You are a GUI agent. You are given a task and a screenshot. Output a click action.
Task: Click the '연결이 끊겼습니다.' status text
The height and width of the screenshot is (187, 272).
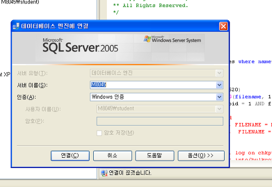pyautogui.click(x=130, y=173)
